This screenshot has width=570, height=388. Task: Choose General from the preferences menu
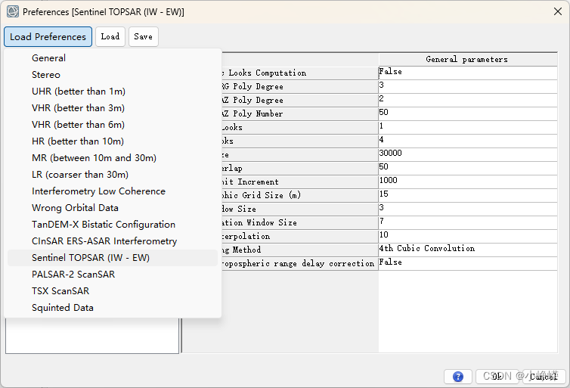pyautogui.click(x=113, y=57)
